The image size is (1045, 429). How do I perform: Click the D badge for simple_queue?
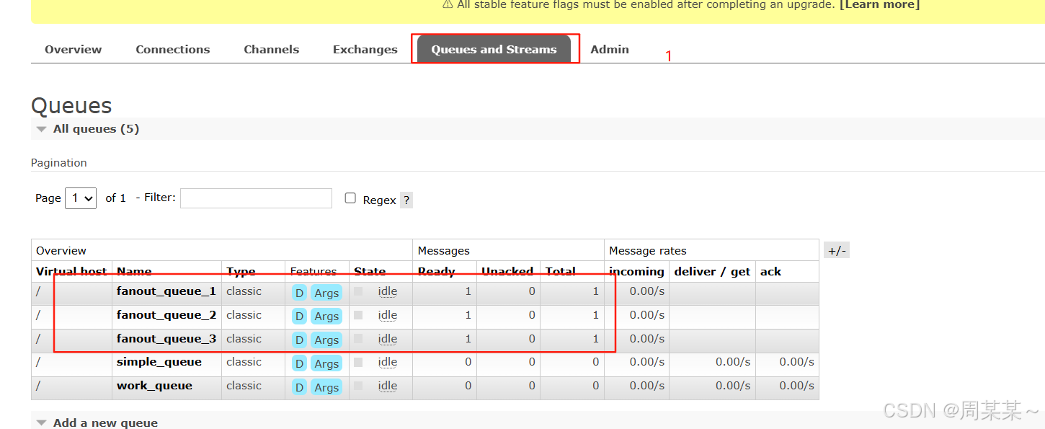tap(299, 363)
